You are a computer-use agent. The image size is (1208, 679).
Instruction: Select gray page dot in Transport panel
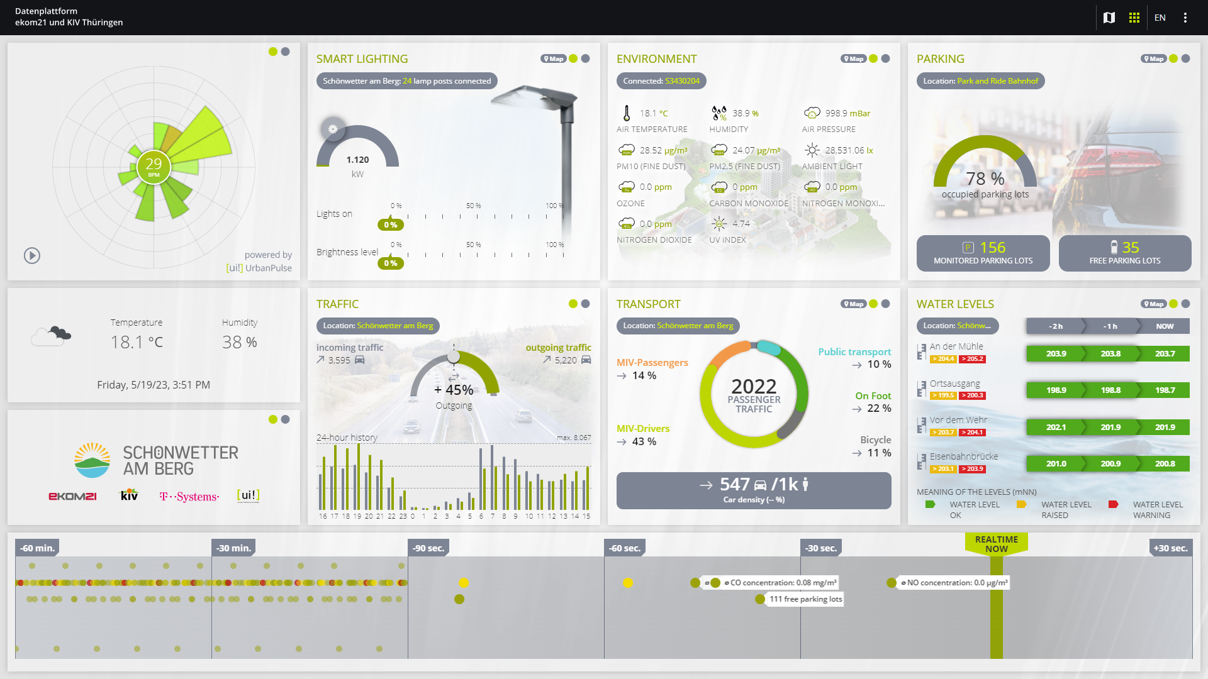(886, 304)
